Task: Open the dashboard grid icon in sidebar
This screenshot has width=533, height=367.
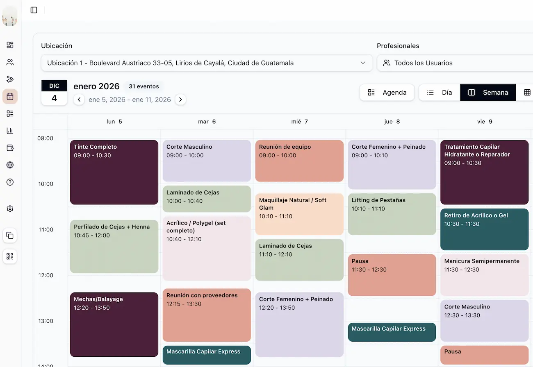Action: pyautogui.click(x=10, y=45)
